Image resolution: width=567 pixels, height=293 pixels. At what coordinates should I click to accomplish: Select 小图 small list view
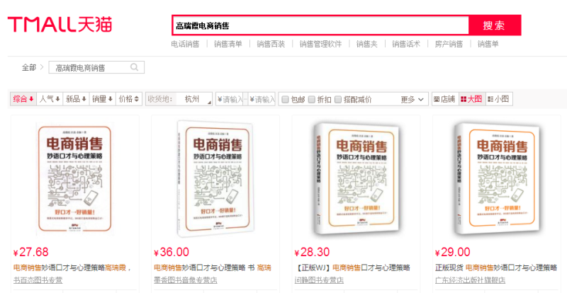(x=498, y=99)
